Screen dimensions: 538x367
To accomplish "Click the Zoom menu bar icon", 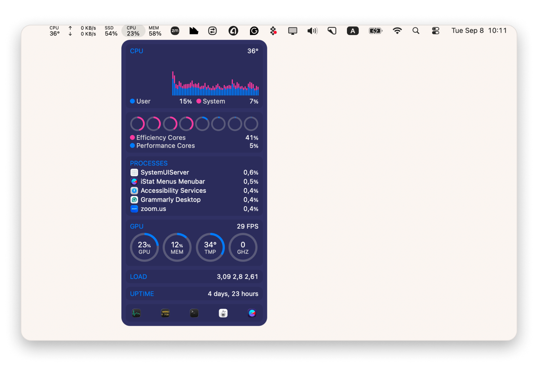I will (x=175, y=31).
